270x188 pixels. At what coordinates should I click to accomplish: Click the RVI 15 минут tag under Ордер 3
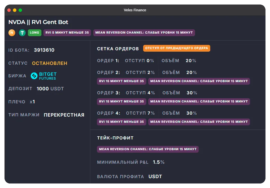coord(121,102)
